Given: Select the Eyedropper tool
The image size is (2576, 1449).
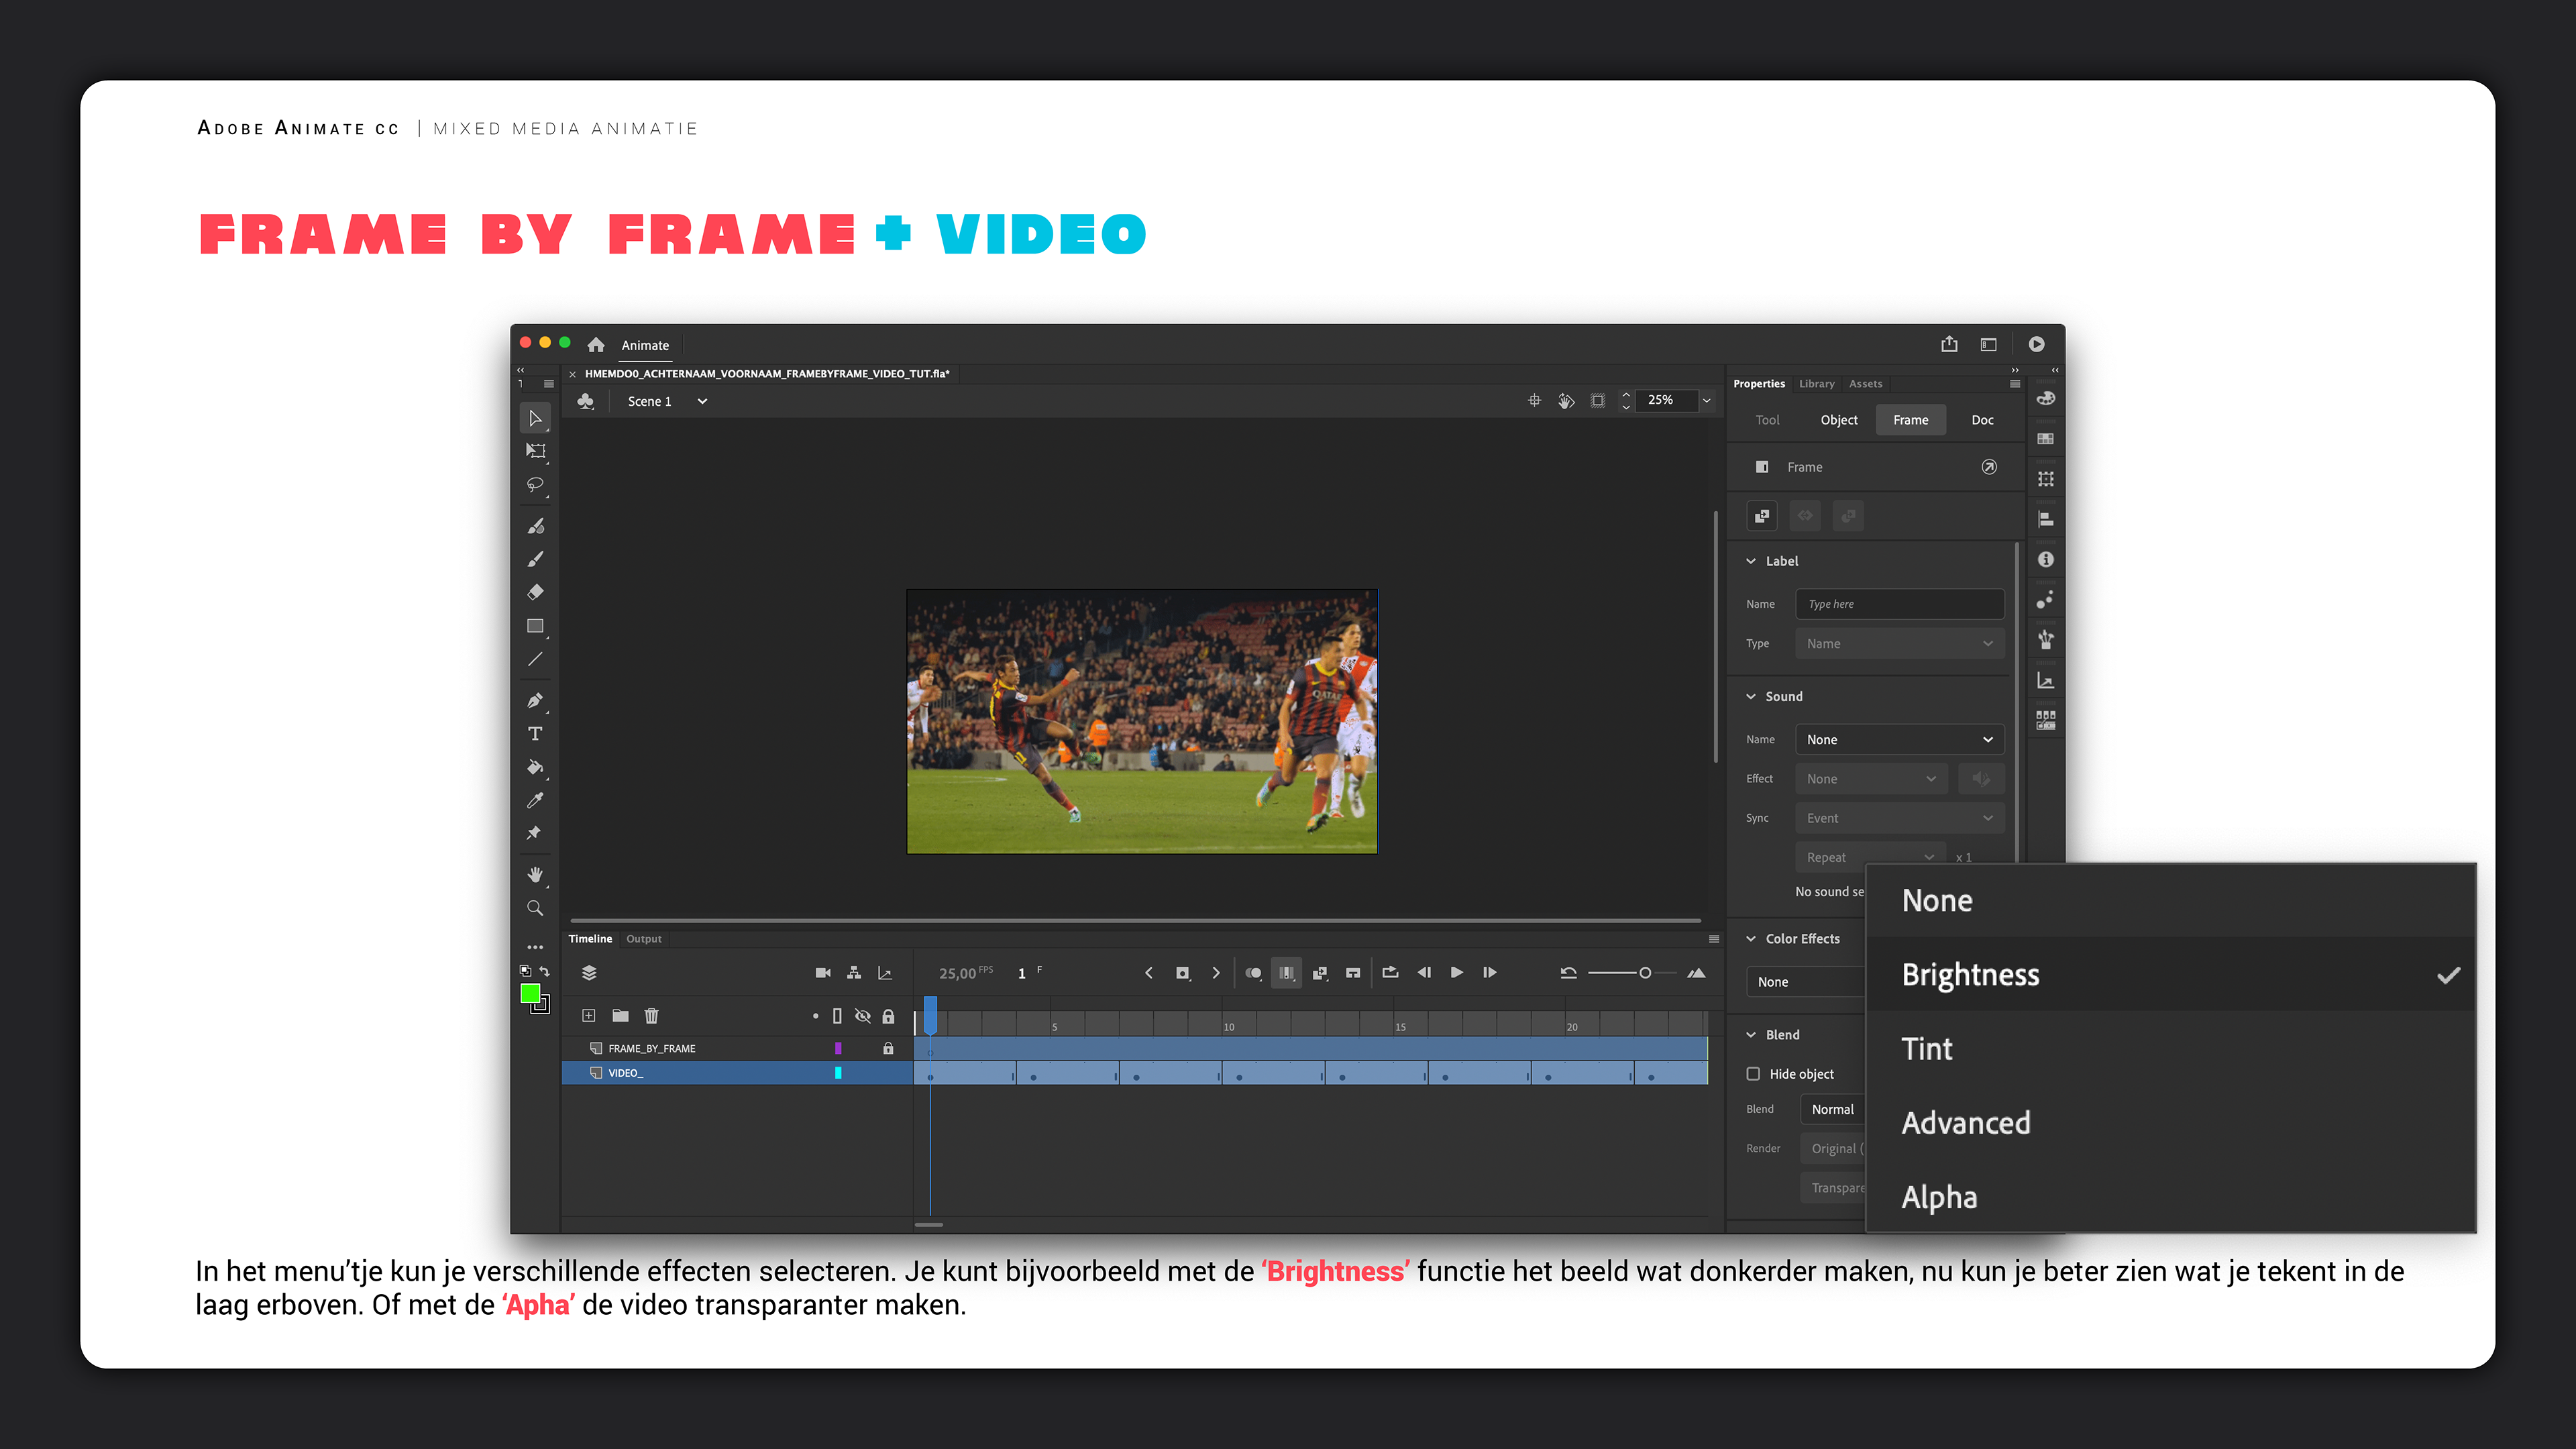Looking at the screenshot, I should point(535,800).
